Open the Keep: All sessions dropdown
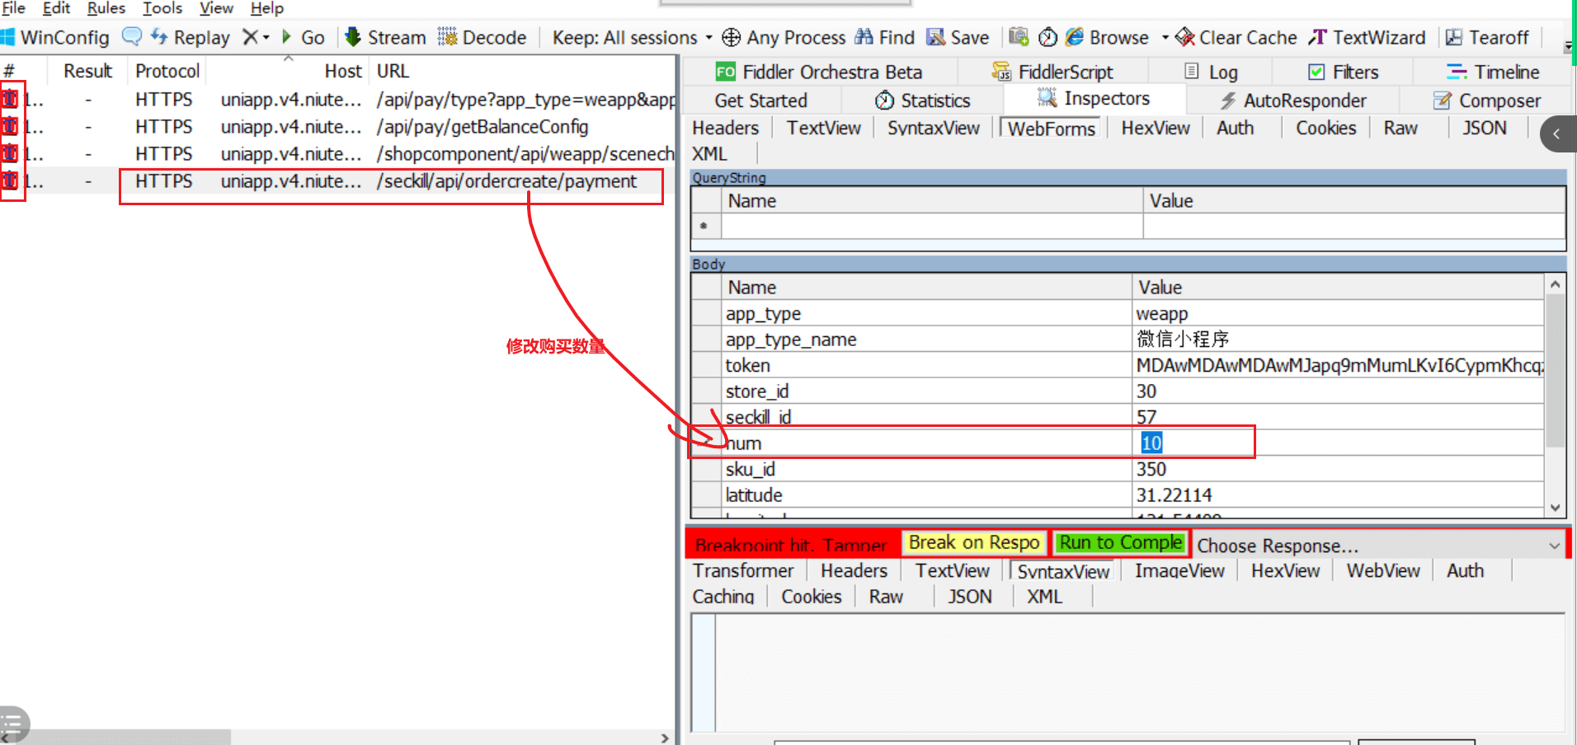The image size is (1577, 745). coord(632,38)
